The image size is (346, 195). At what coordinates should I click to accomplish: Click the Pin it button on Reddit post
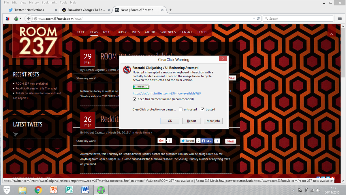click(x=231, y=141)
